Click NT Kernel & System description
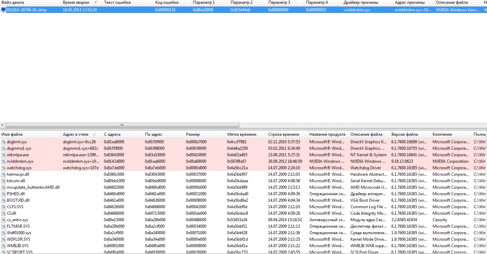The height and width of the screenshot is (254, 487). click(x=368, y=155)
